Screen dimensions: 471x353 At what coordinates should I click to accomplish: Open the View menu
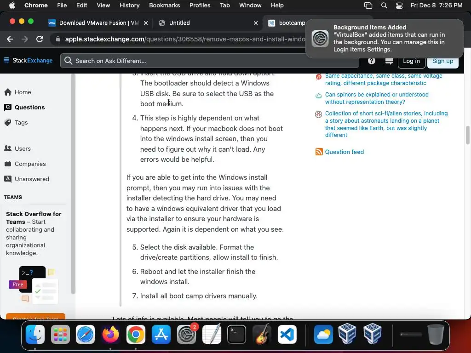[x=103, y=5]
